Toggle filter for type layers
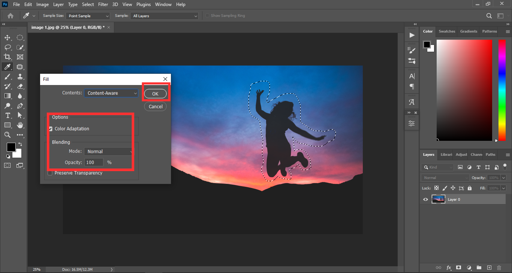 [x=478, y=167]
